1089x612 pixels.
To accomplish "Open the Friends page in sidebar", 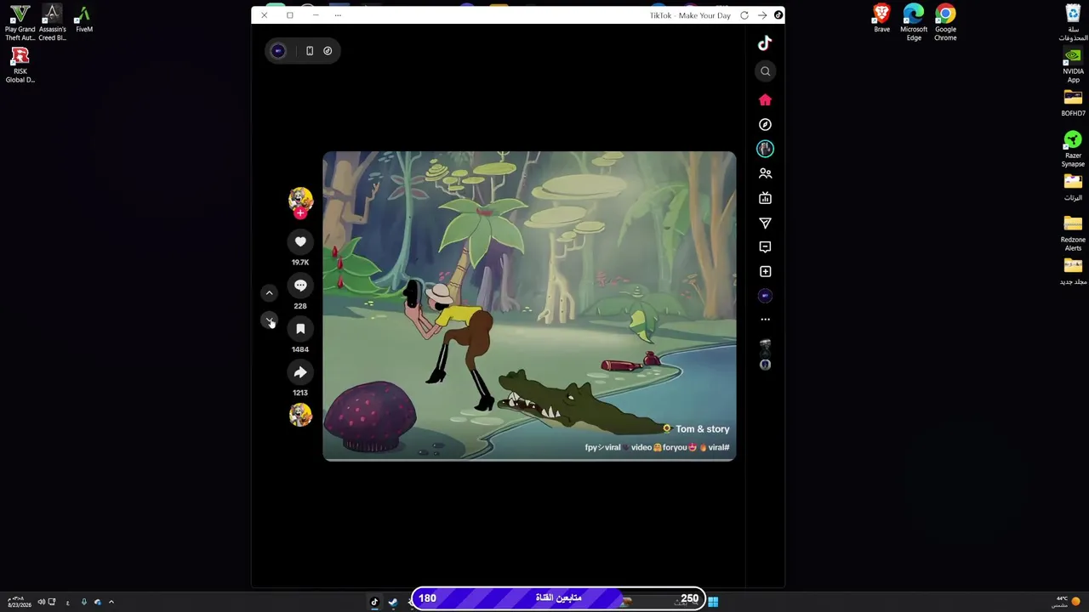I will click(765, 173).
